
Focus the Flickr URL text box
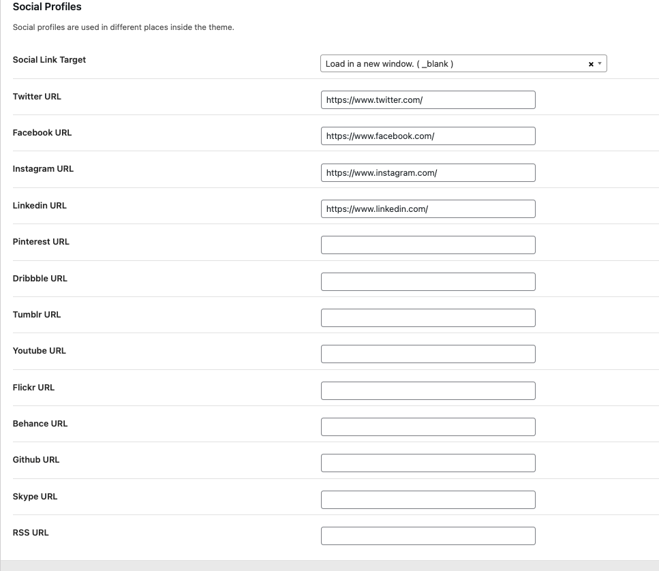pos(428,391)
